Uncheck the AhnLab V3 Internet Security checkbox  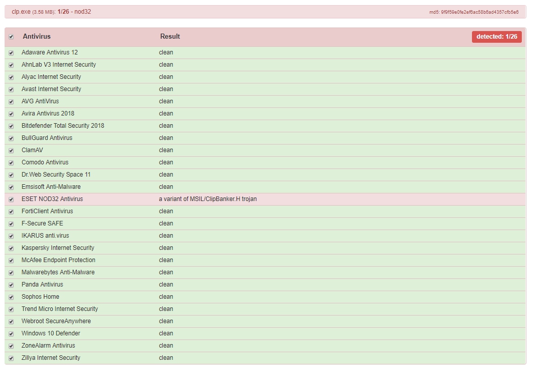coord(11,65)
